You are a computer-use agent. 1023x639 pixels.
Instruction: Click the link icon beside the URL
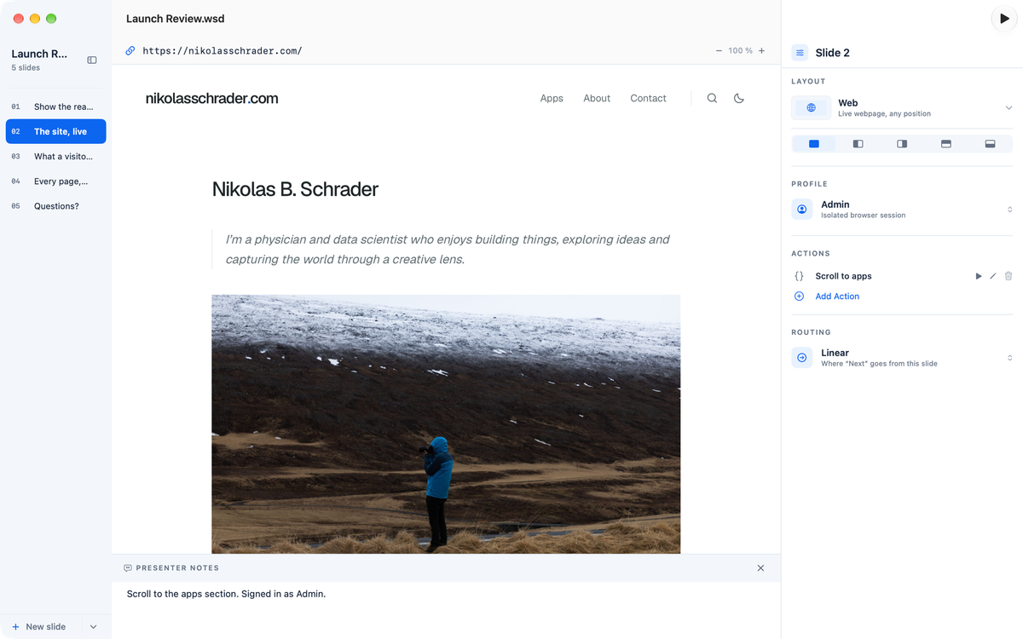pyautogui.click(x=130, y=51)
